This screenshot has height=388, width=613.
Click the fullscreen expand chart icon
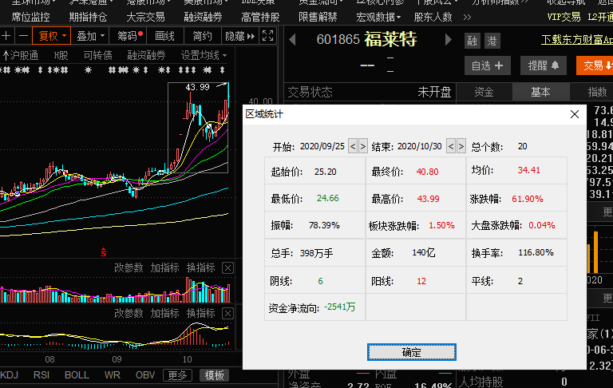[x=267, y=36]
